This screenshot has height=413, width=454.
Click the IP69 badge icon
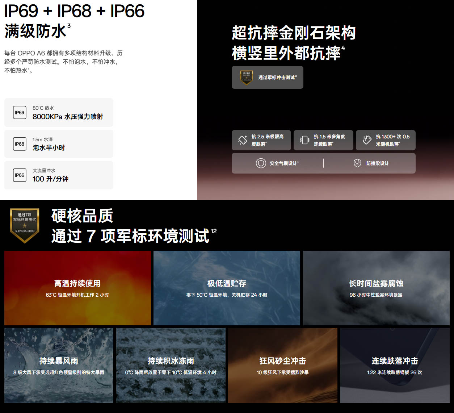click(x=20, y=113)
